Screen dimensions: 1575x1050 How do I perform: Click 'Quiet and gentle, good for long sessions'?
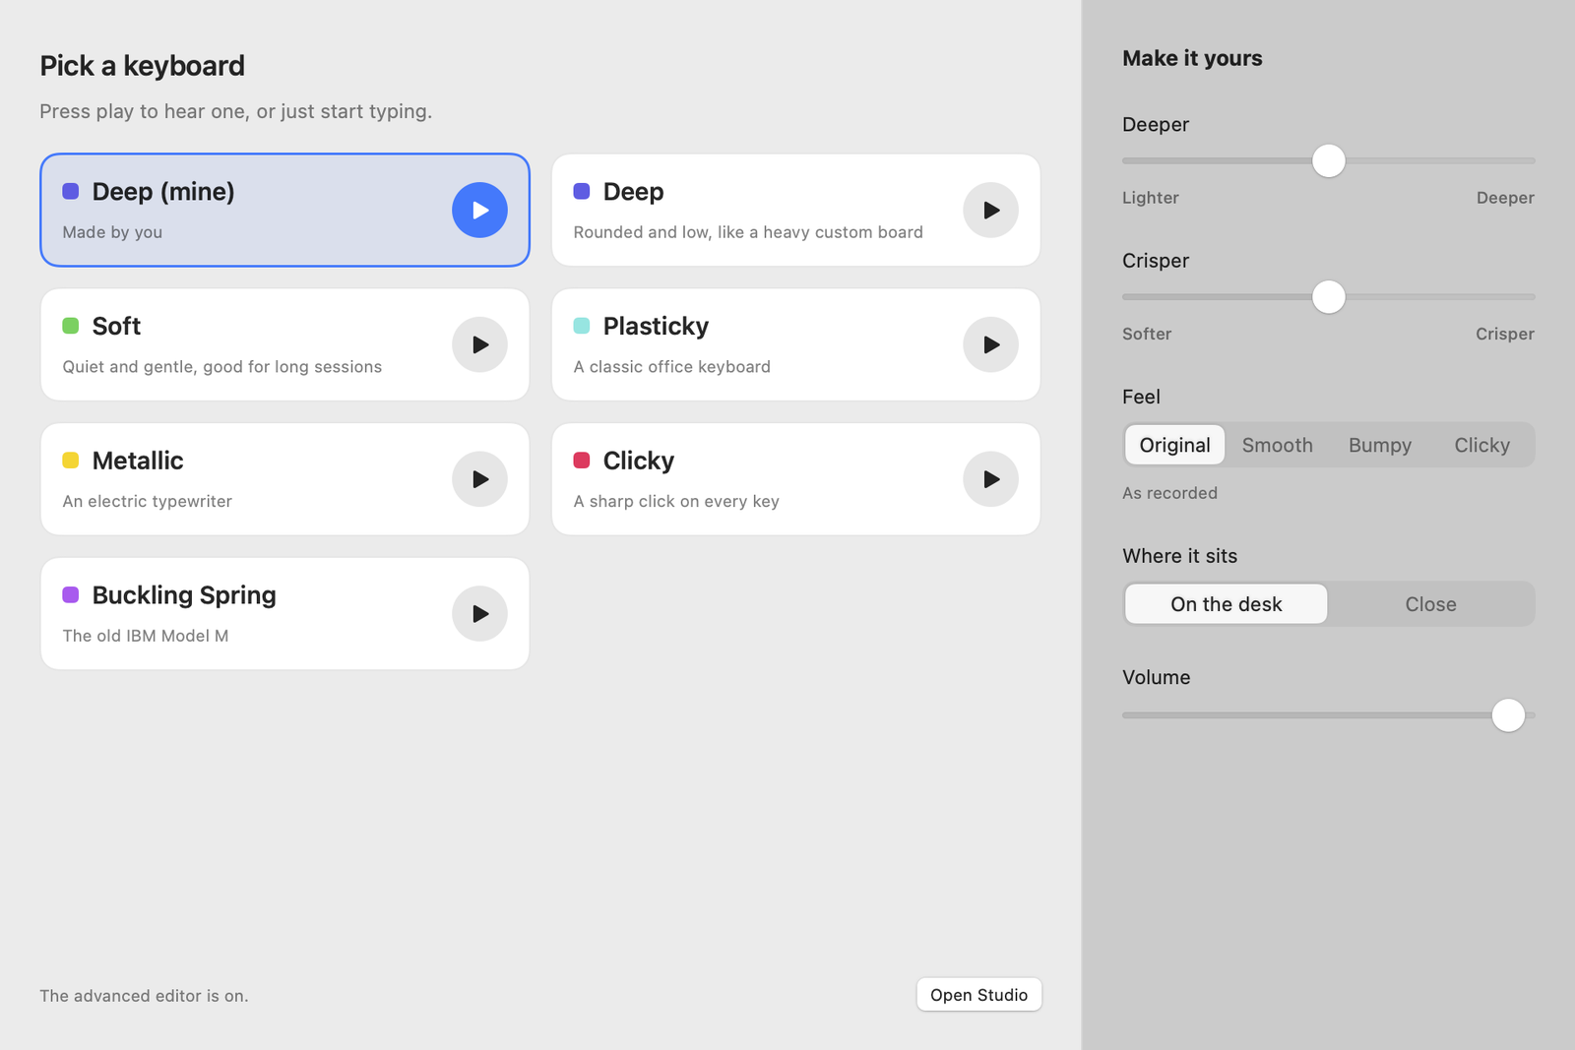tap(222, 367)
